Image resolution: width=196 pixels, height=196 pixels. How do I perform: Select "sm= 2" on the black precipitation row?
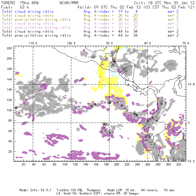tap(173, 35)
